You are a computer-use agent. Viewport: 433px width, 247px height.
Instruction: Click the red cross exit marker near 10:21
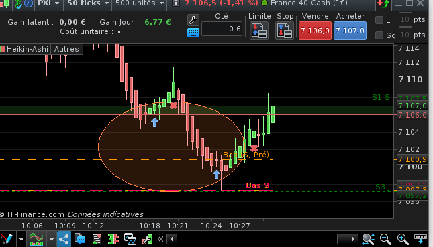point(173,105)
